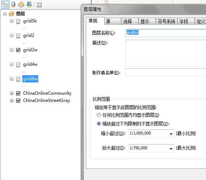Select 缩放超过下列限制时不显示图层 radio button
The image size is (206, 180).
98,124
